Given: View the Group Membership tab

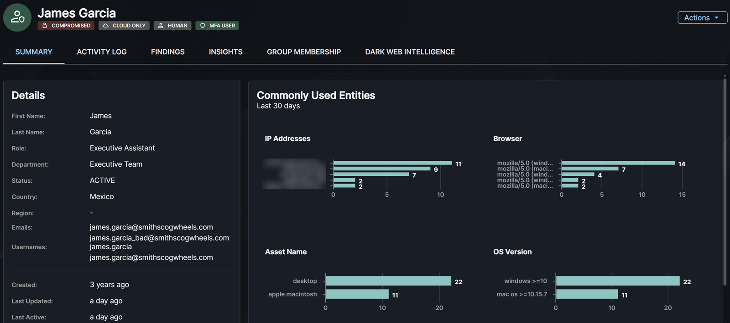Looking at the screenshot, I should coord(303,52).
